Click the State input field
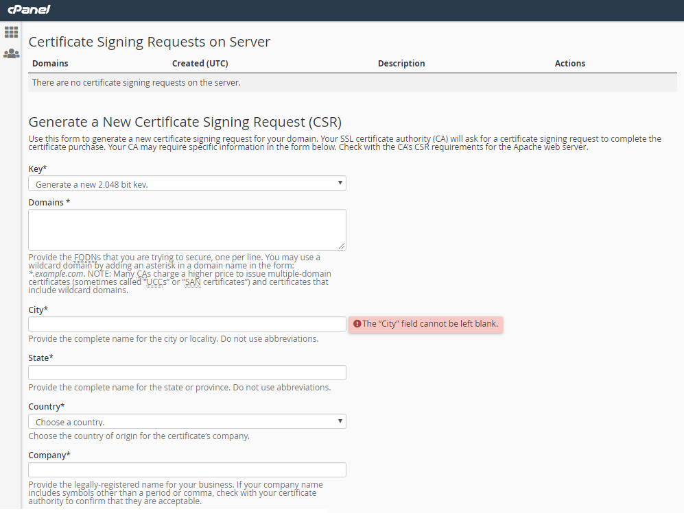The width and height of the screenshot is (684, 513). (187, 373)
